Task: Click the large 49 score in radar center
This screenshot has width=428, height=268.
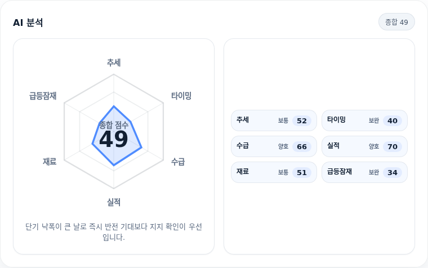Action: coord(114,139)
